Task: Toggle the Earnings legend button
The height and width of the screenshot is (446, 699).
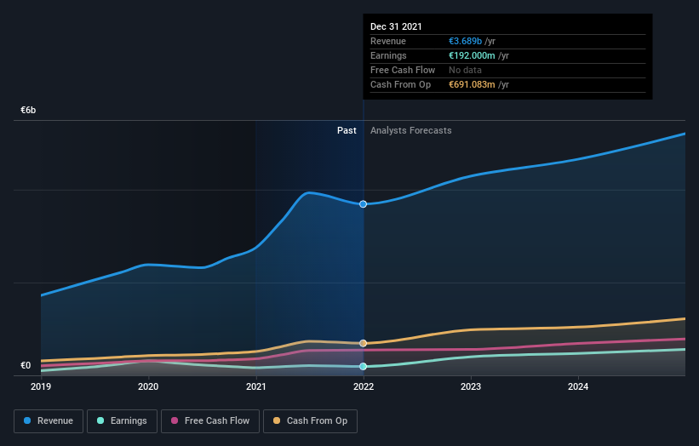Action: 122,421
